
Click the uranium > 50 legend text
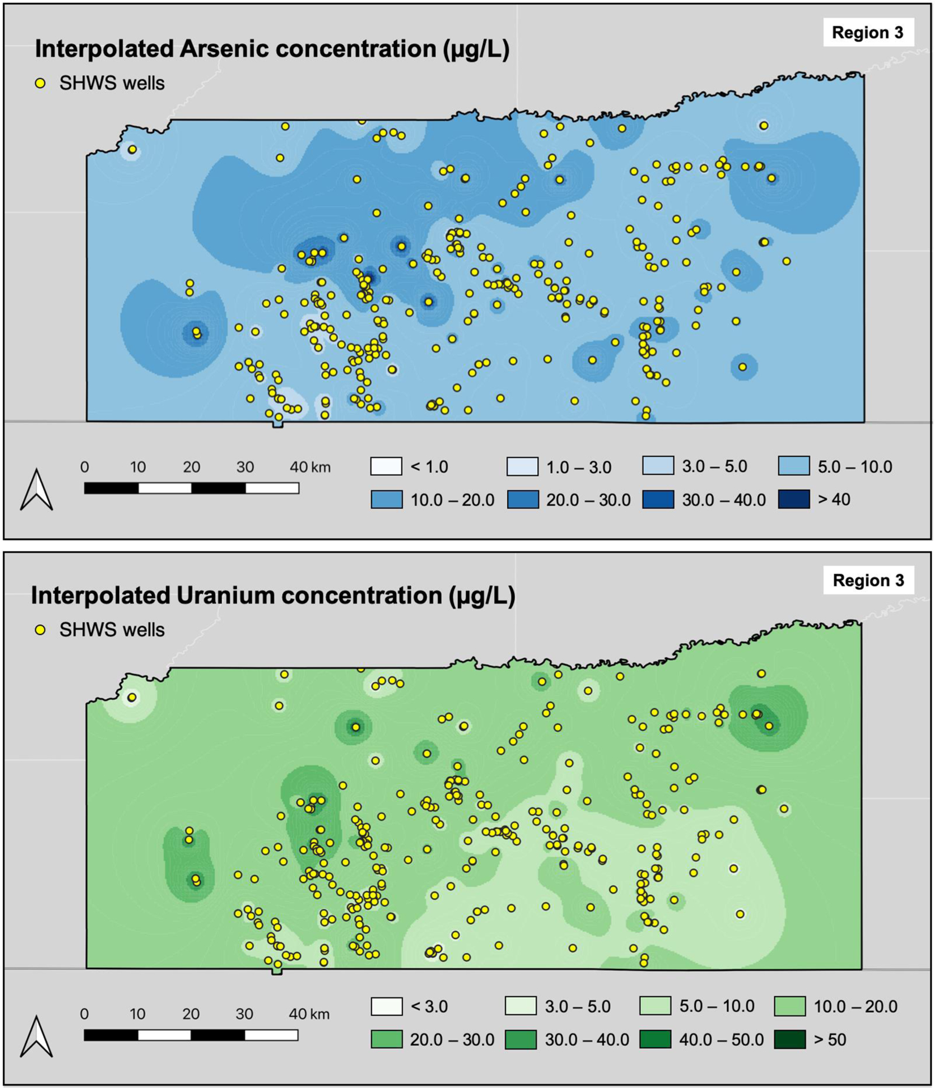(x=830, y=1040)
